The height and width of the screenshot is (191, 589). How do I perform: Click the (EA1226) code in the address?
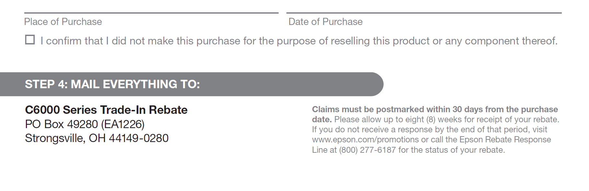[x=123, y=124]
